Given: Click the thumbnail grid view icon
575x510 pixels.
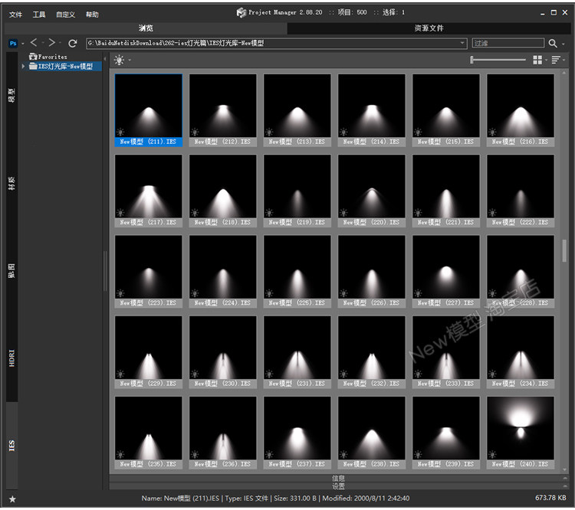Looking at the screenshot, I should (537, 60).
